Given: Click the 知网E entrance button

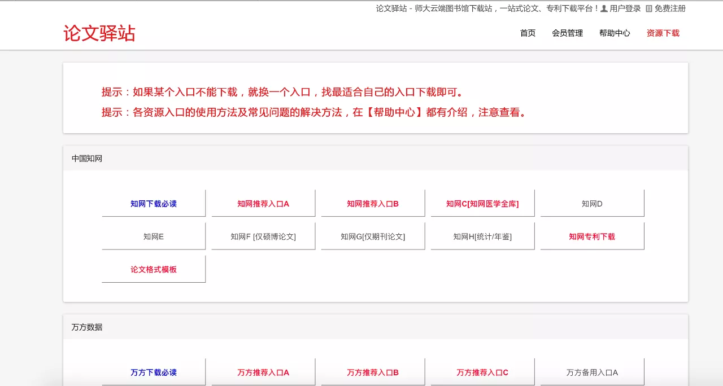Looking at the screenshot, I should click(154, 236).
